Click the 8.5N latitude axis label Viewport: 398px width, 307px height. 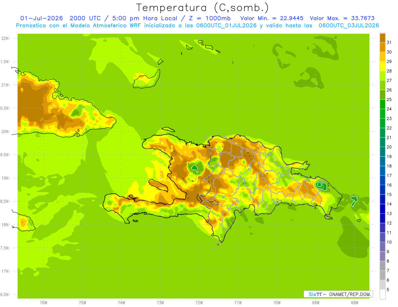(x=5, y=201)
